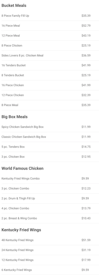Select the 4 pc. Chicken Combo item
Viewport: 99px width, 275px height.
coord(49,208)
